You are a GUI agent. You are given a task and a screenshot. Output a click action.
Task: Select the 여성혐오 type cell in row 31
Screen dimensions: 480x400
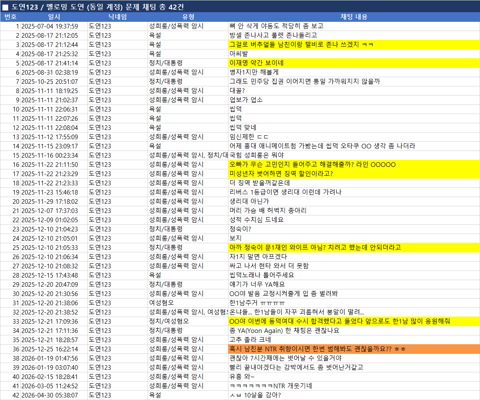click(188, 303)
